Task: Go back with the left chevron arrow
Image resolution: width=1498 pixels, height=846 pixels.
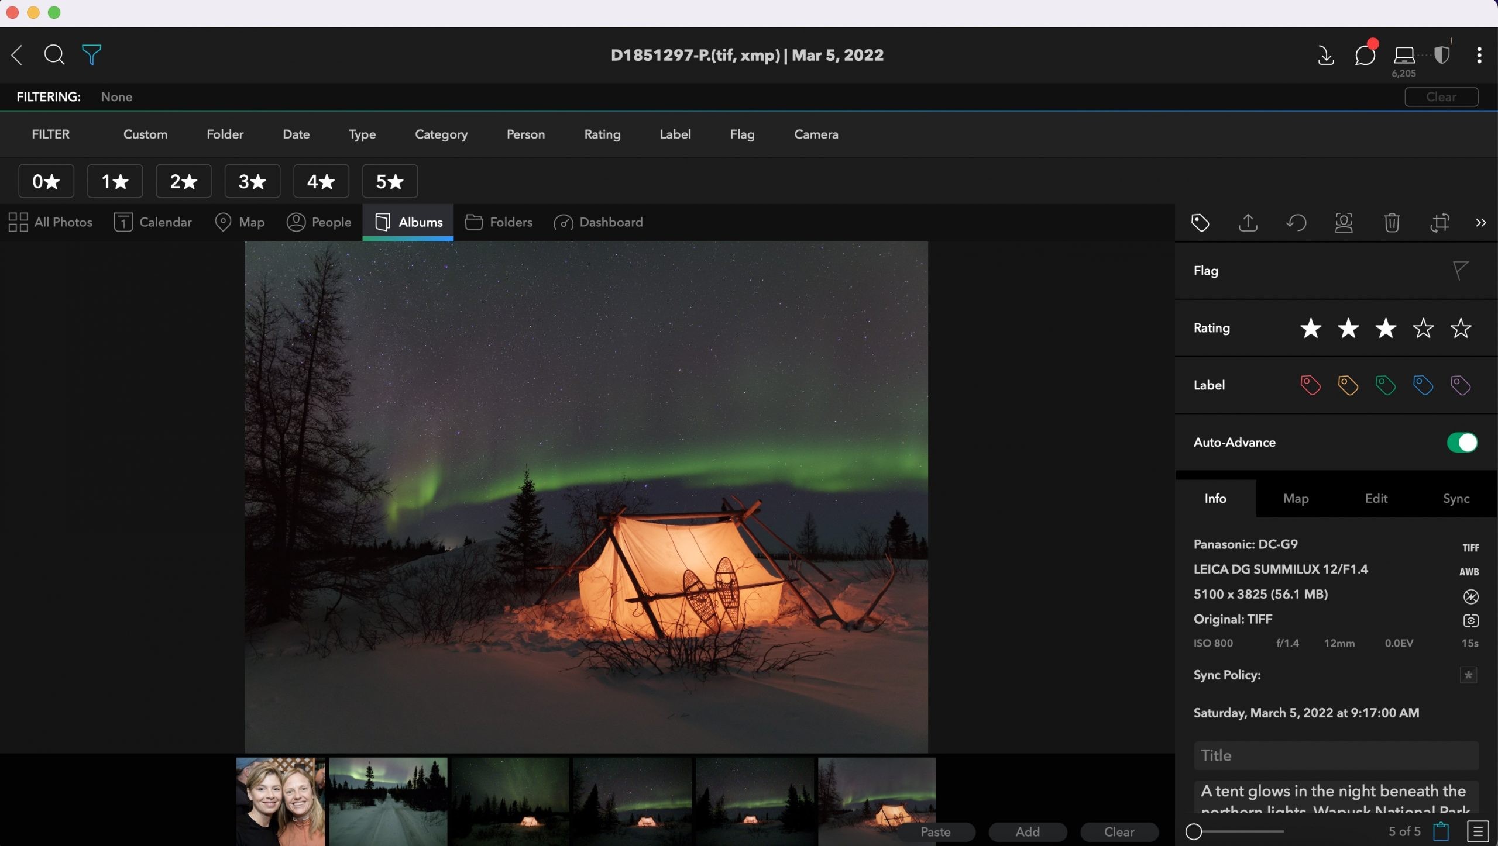Action: tap(17, 55)
